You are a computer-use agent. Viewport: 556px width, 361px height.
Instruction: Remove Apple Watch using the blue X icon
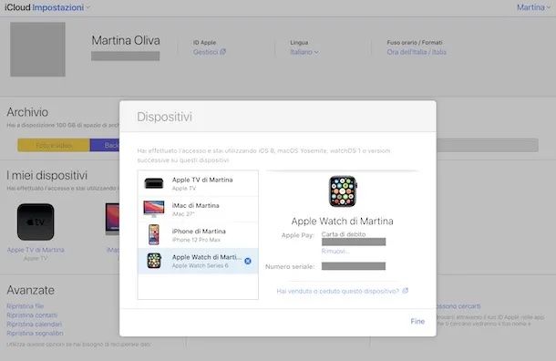248,261
